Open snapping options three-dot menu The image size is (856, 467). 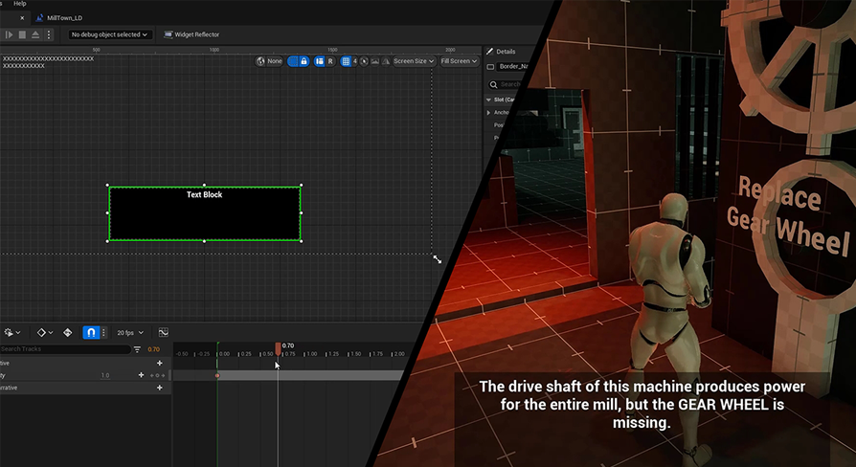[103, 332]
